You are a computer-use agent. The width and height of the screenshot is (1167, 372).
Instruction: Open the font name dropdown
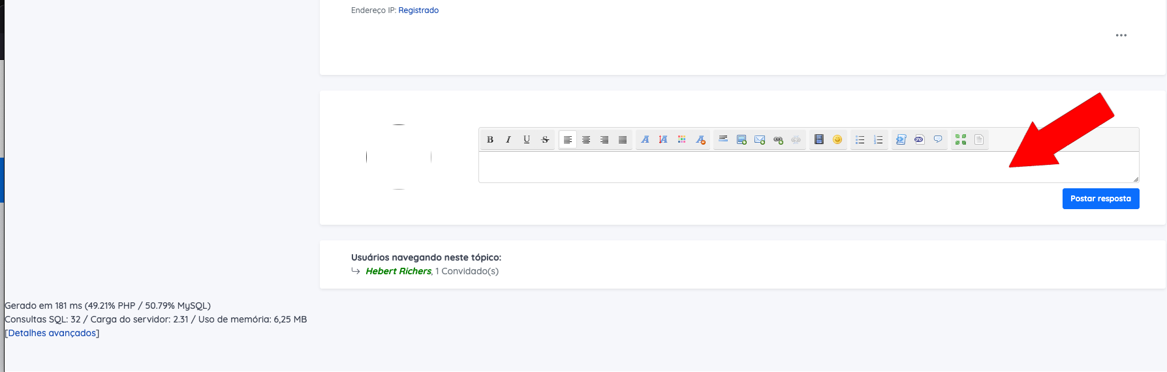645,139
